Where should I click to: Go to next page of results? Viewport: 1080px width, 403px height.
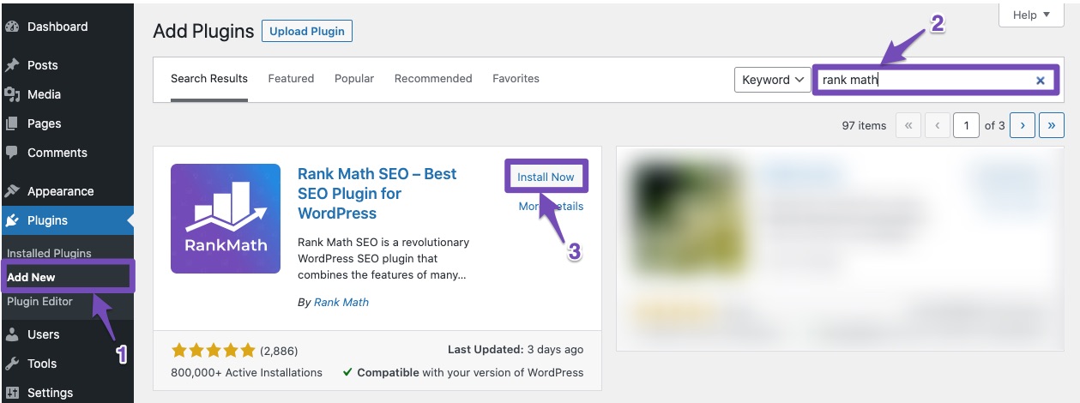pos(1023,125)
